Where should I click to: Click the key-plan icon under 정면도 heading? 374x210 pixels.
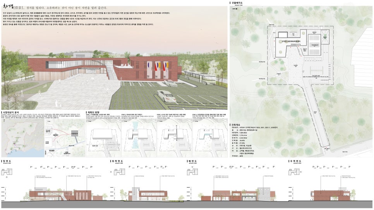(x=7, y=172)
